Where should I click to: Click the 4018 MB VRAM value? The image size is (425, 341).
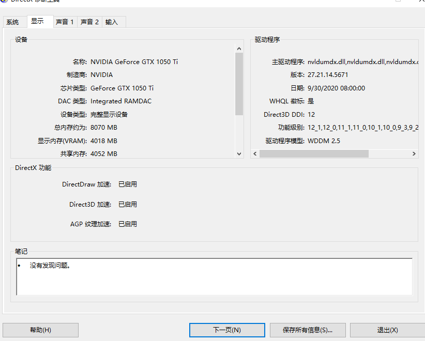[104, 141]
